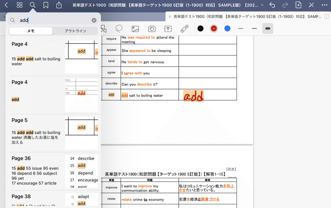Select the camera tool
The image size is (331, 208).
coord(151,29)
